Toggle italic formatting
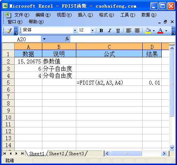 110,31
